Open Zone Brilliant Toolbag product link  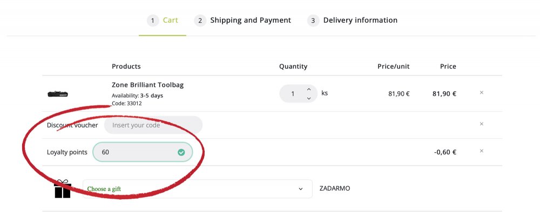148,85
